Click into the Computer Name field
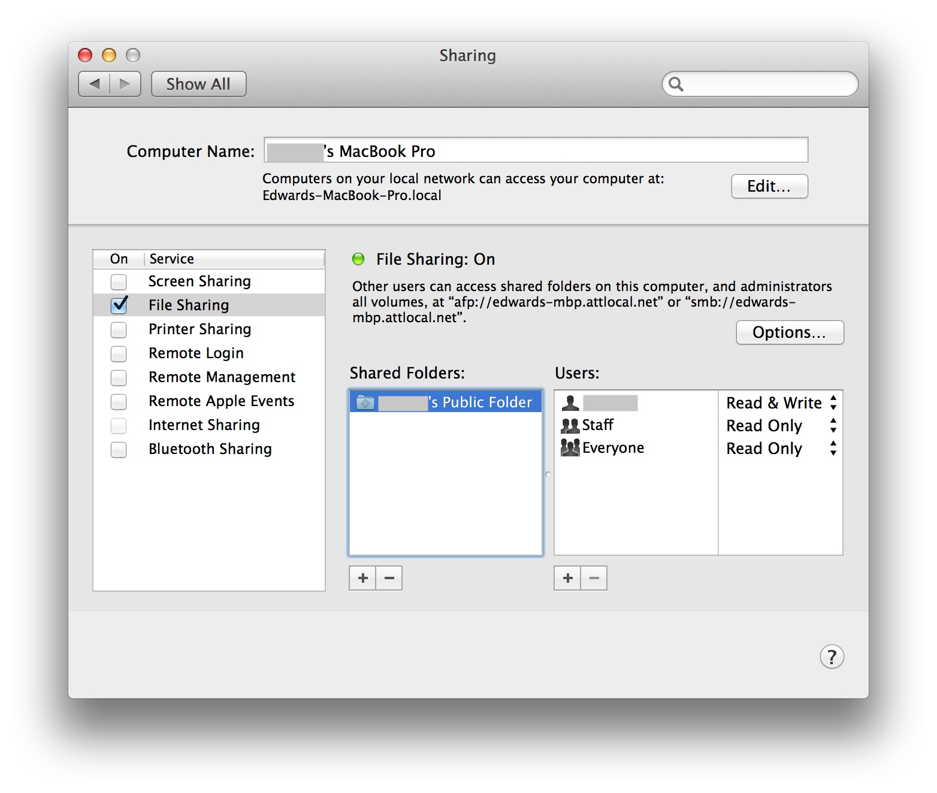 (x=536, y=150)
